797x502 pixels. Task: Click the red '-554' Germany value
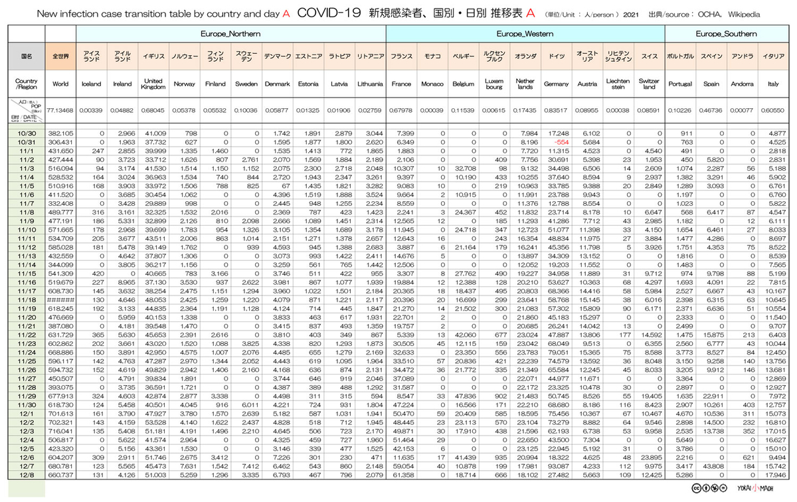[561, 141]
